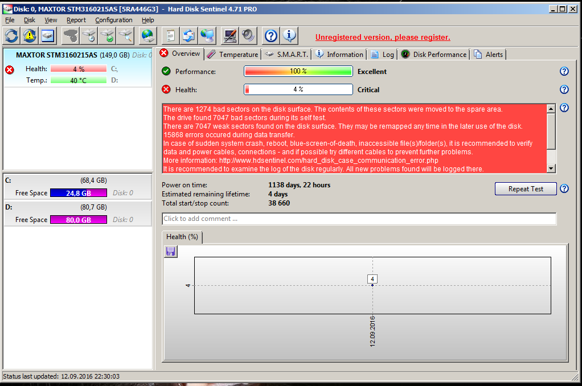Select the Overview tab
Viewport: 582px width, 386px height.
[x=181, y=54]
